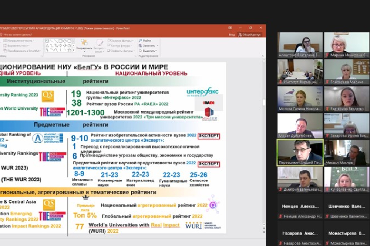Expand the Select (Выделить) dropdown
This screenshot has height=246, width=370.
coord(157,51)
